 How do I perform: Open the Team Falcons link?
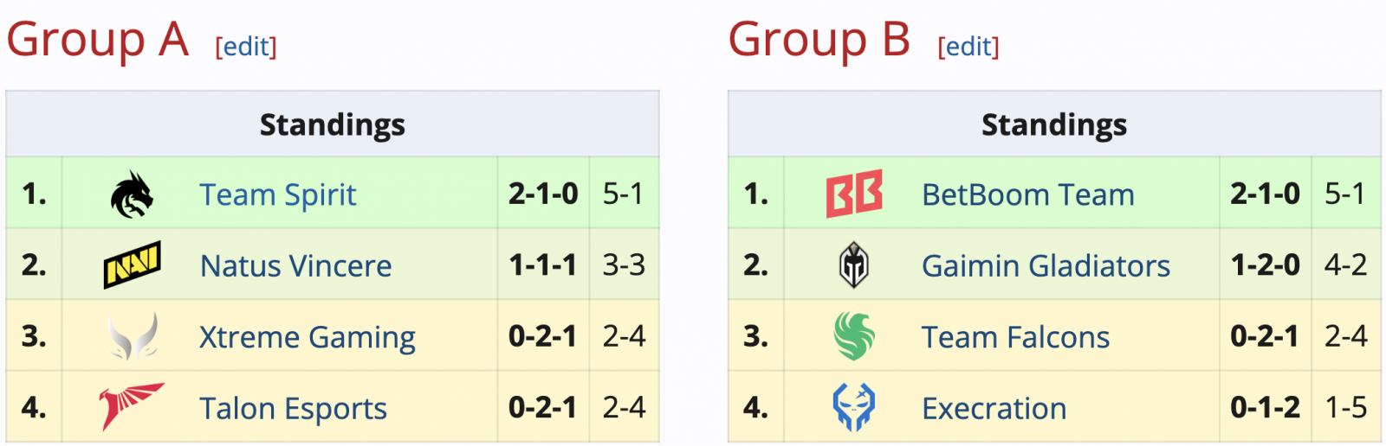[1015, 337]
